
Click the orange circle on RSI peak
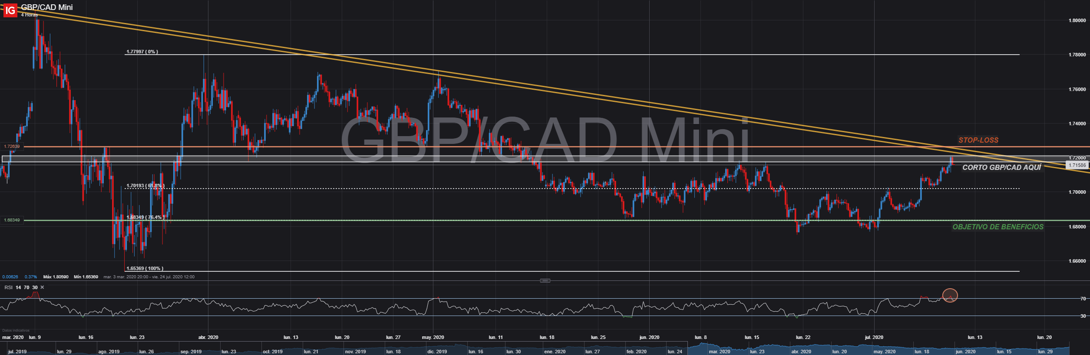point(950,296)
